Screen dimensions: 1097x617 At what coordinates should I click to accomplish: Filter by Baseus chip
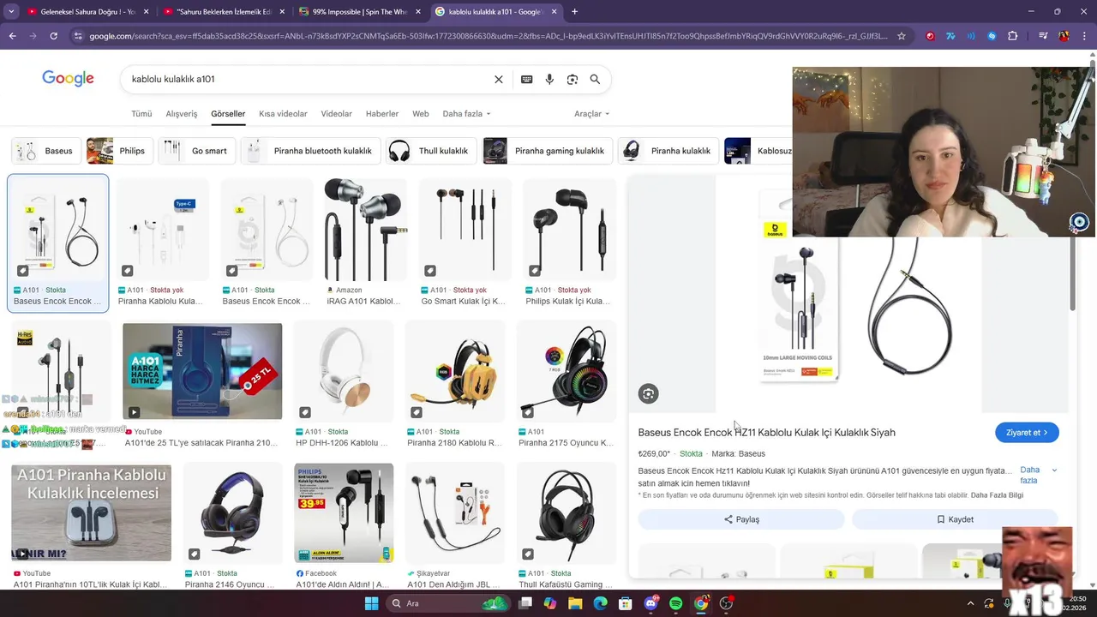(45, 151)
